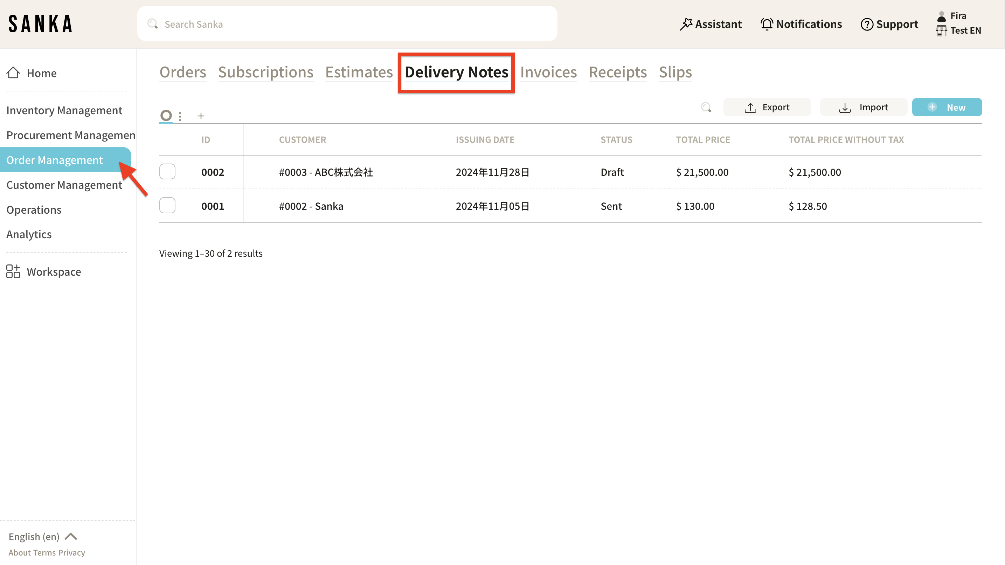Check the box for delivery note 0001
This screenshot has height=565, width=1005.
pos(167,206)
